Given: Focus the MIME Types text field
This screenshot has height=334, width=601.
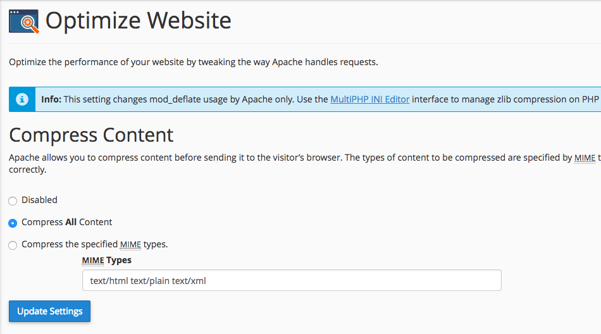Looking at the screenshot, I should click(x=292, y=280).
